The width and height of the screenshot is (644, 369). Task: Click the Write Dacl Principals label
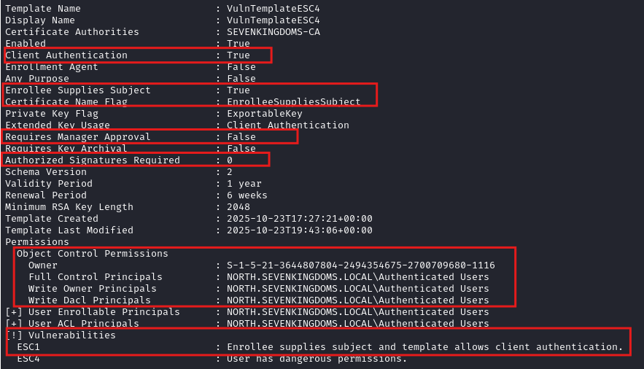[x=90, y=300]
